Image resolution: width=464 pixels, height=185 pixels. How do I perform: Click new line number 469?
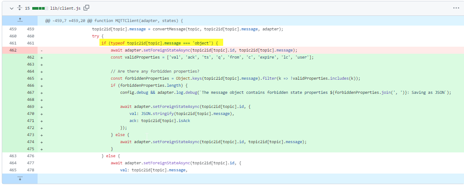(30, 107)
